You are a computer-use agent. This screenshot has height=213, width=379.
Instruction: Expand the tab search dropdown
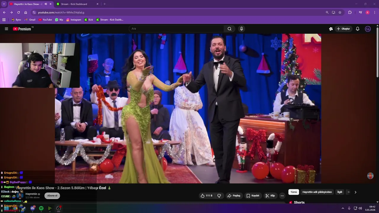[x=4, y=4]
